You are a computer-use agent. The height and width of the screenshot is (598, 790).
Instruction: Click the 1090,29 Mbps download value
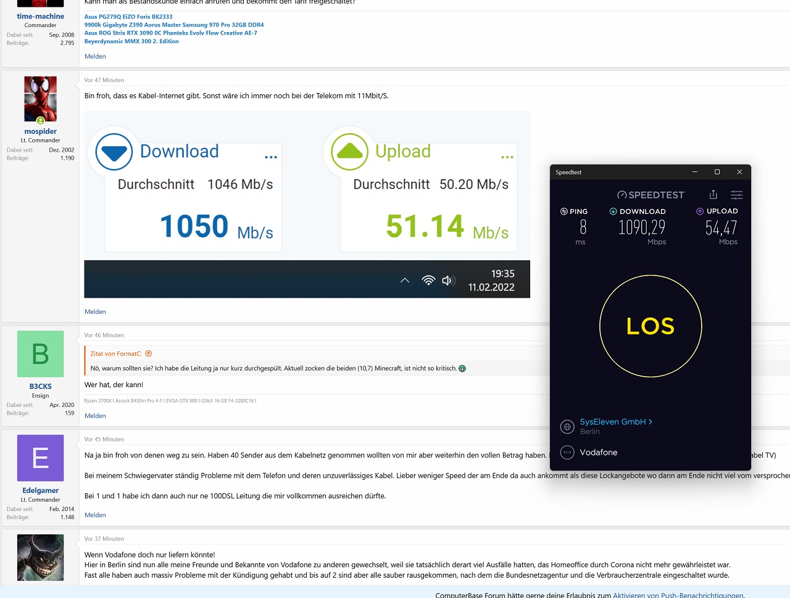coord(642,227)
